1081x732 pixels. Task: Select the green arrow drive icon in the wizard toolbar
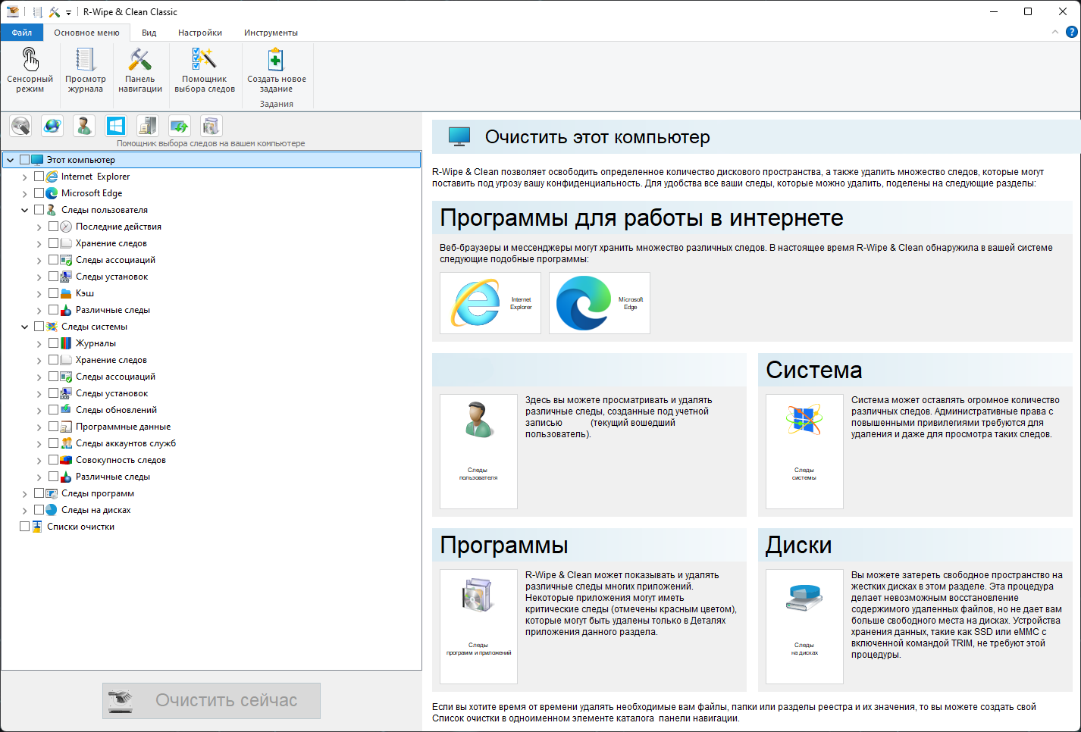pos(180,126)
